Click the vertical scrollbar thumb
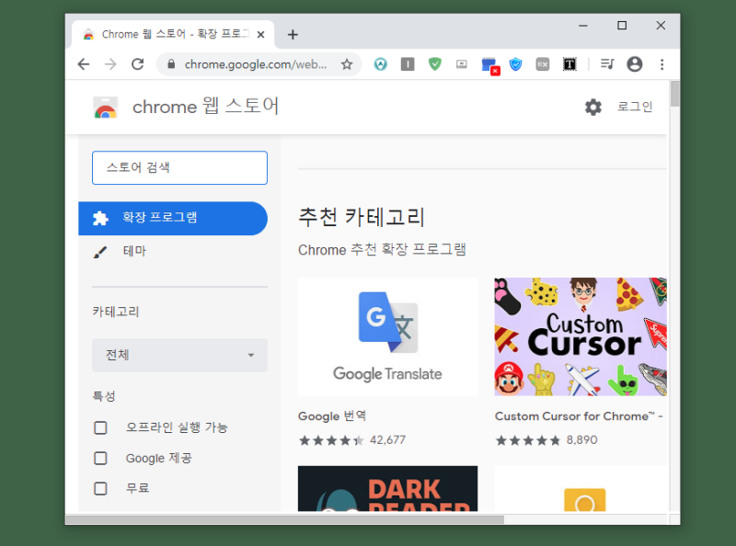736x546 pixels. click(x=675, y=94)
